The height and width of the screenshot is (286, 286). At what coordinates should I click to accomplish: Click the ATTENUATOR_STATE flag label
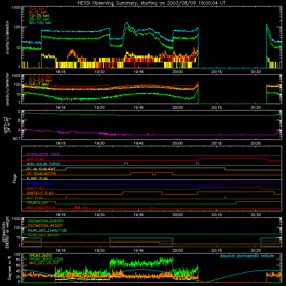[x=43, y=154]
